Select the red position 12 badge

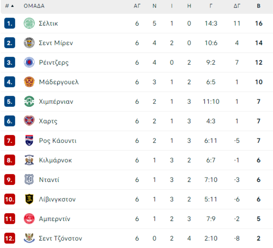tap(10, 238)
